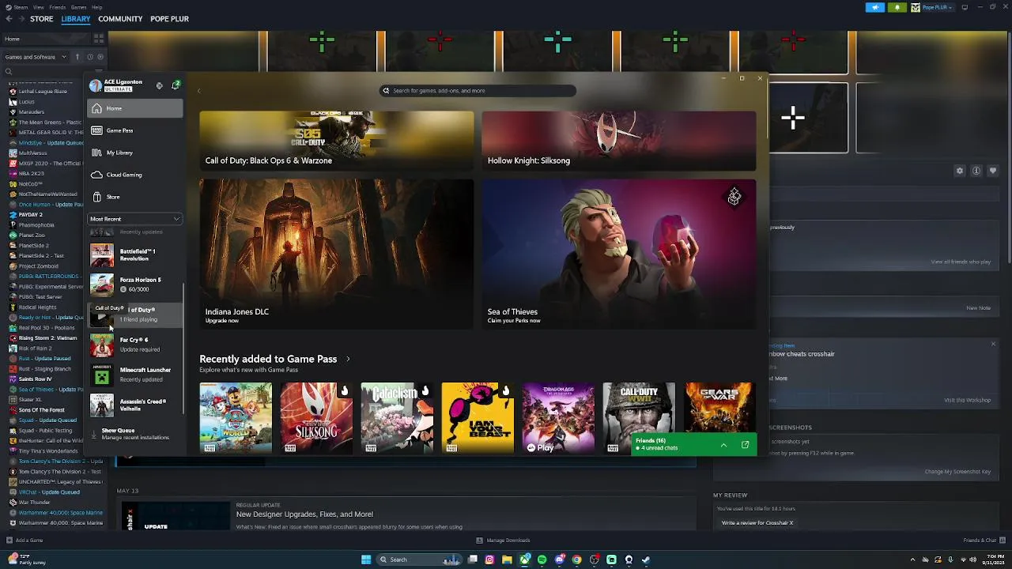This screenshot has height=569, width=1012.
Task: Open Steam Games menu
Action: [78, 7]
